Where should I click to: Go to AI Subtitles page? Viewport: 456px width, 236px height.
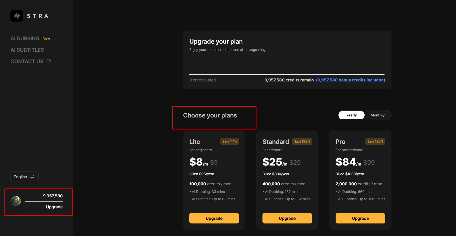(27, 50)
